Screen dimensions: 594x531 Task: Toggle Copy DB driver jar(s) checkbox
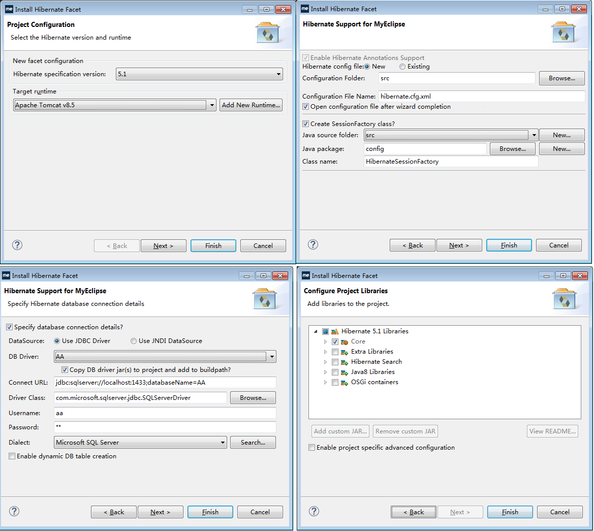(65, 369)
